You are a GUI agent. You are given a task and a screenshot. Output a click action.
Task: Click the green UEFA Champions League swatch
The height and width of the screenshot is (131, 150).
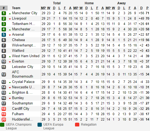tap(2, 125)
